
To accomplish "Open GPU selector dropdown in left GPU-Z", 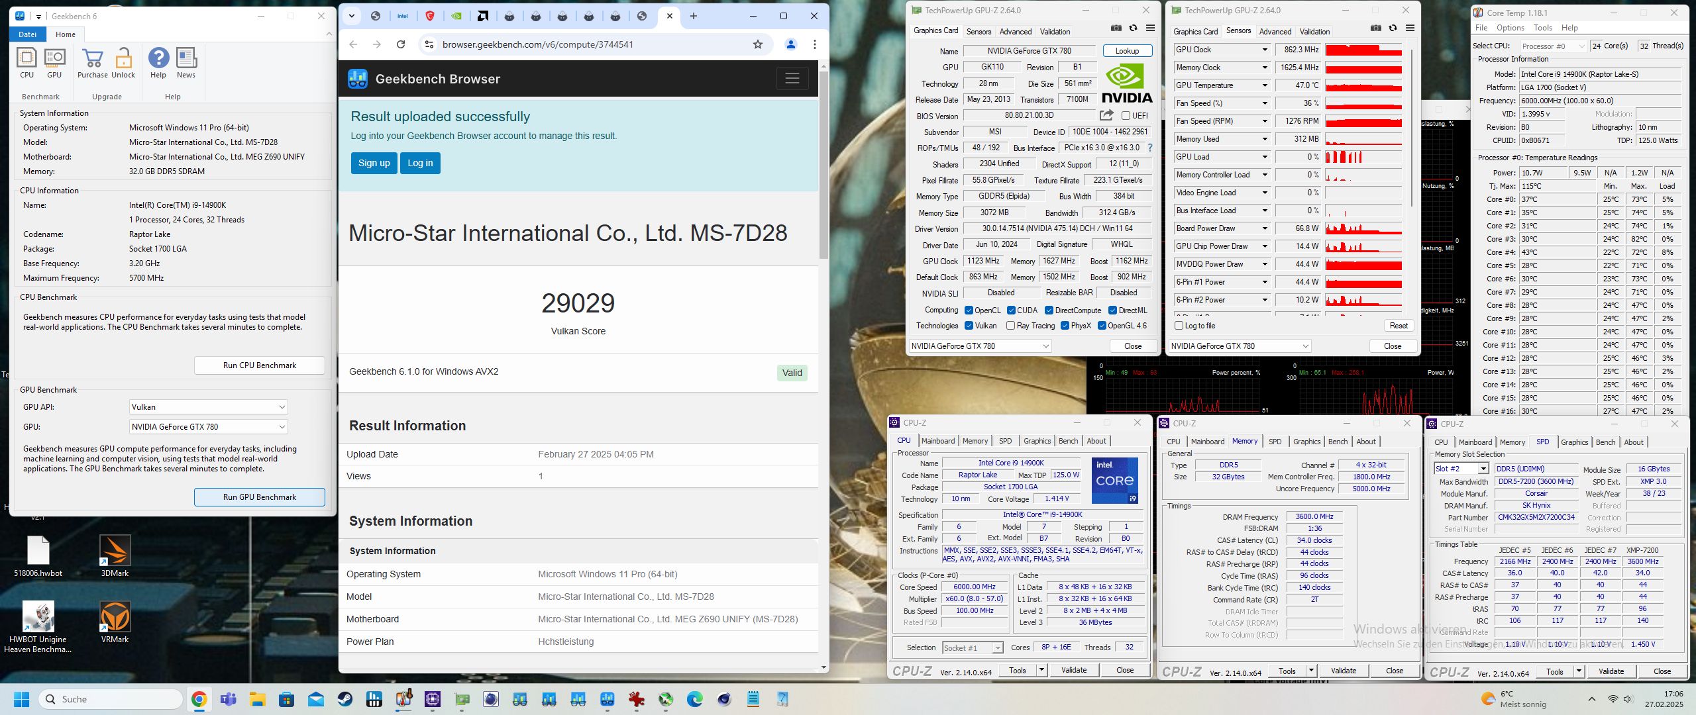I will pos(980,346).
